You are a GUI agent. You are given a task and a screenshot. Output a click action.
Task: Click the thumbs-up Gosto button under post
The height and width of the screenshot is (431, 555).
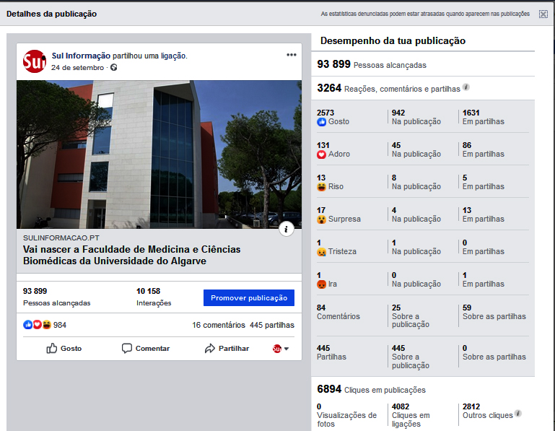click(x=64, y=349)
